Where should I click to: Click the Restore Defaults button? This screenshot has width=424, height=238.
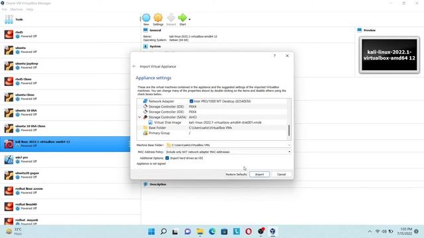pos(236,175)
